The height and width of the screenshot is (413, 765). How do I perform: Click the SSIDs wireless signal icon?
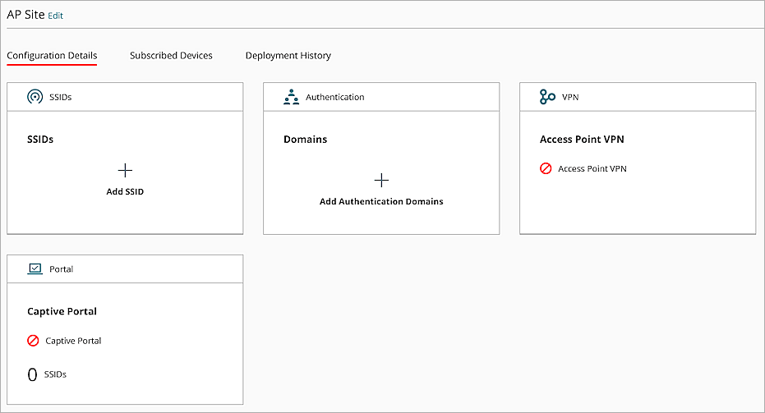(x=35, y=97)
